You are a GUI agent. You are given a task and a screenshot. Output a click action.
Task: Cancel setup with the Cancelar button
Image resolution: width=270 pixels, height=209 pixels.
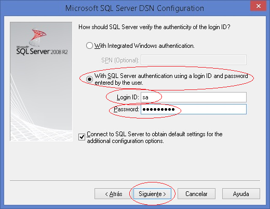click(196, 194)
